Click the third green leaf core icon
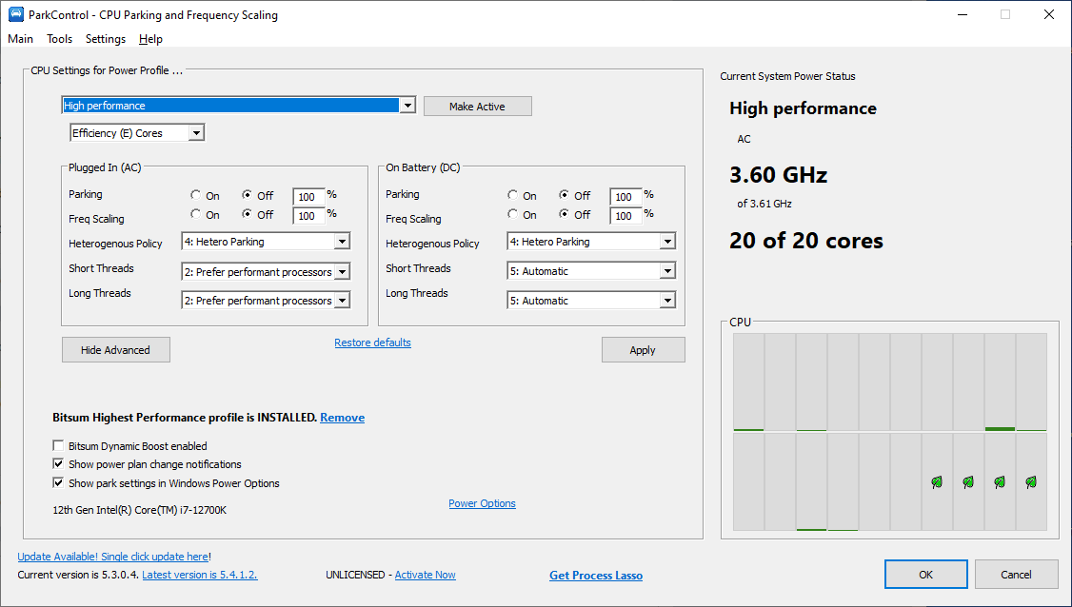 tap(1000, 482)
